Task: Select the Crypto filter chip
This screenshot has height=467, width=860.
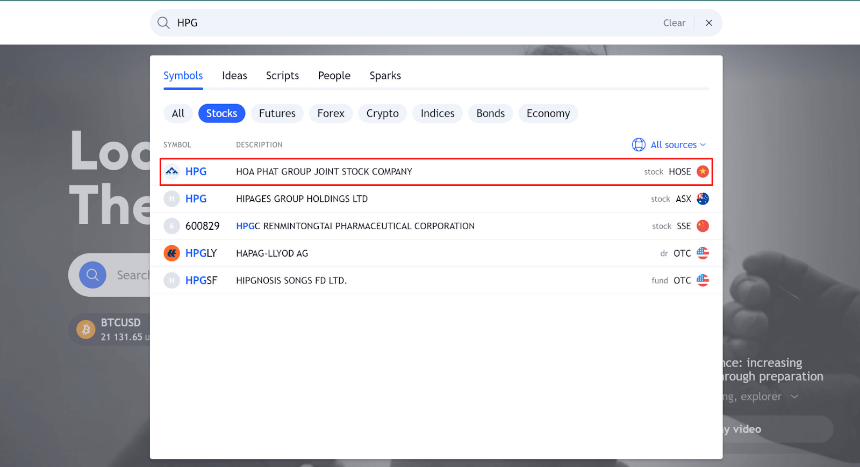Action: pos(382,113)
